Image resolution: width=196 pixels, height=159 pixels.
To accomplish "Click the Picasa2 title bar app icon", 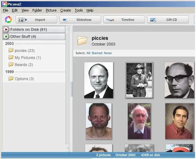I will coord(4,4).
